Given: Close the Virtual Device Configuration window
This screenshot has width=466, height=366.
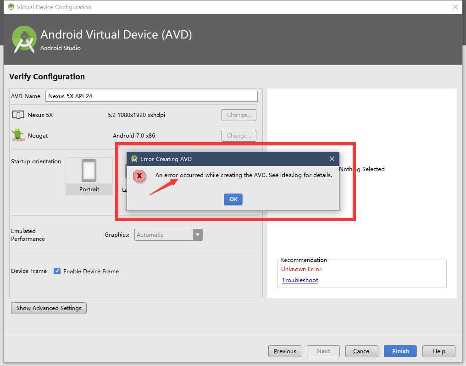Looking at the screenshot, I should click(455, 7).
